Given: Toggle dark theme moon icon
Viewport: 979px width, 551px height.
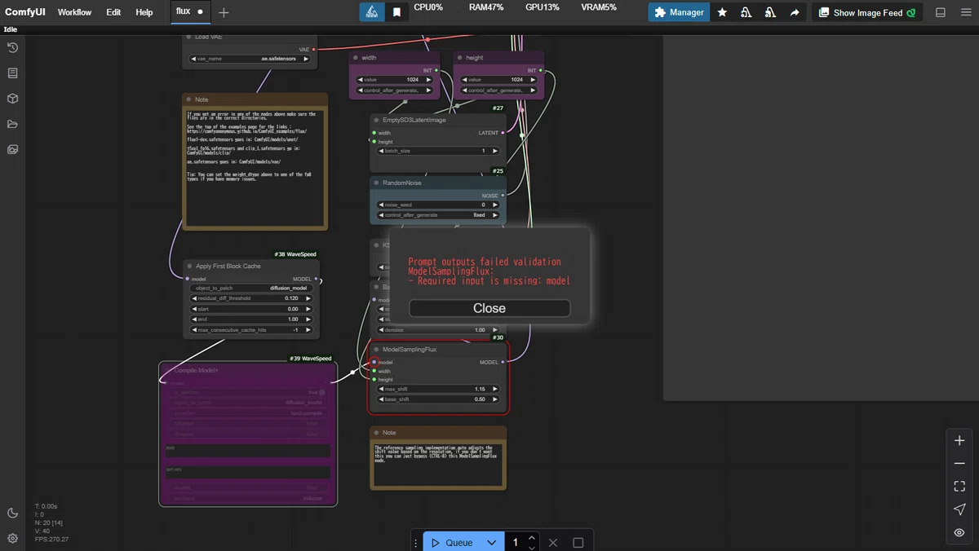Looking at the screenshot, I should pos(12,513).
